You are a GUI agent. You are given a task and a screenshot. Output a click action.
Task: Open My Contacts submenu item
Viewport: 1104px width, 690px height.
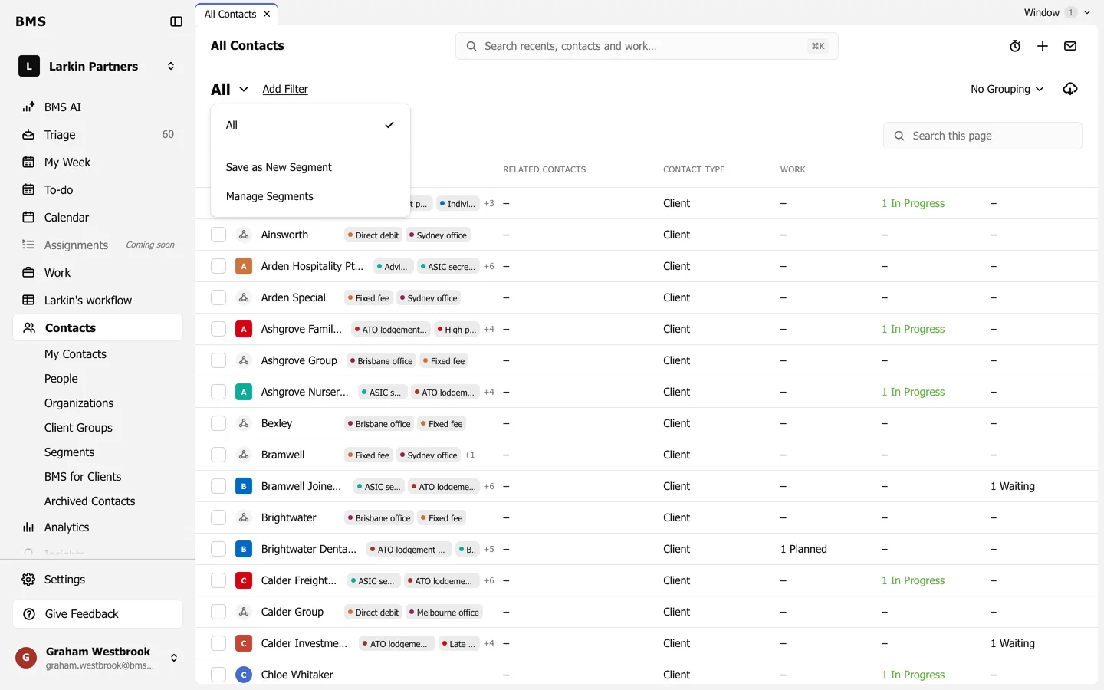point(75,354)
